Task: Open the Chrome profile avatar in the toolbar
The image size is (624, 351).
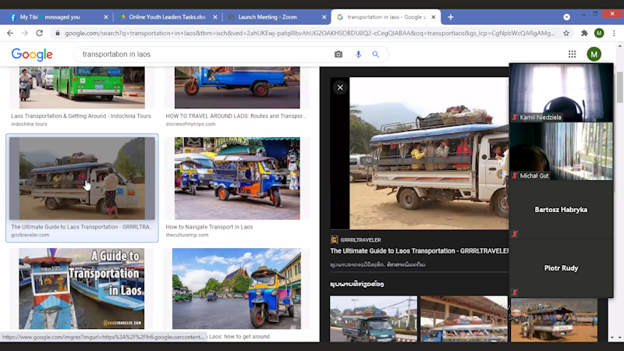Action: pos(599,34)
